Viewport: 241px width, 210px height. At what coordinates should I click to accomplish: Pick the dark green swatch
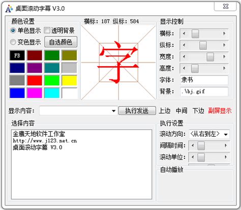point(52,55)
